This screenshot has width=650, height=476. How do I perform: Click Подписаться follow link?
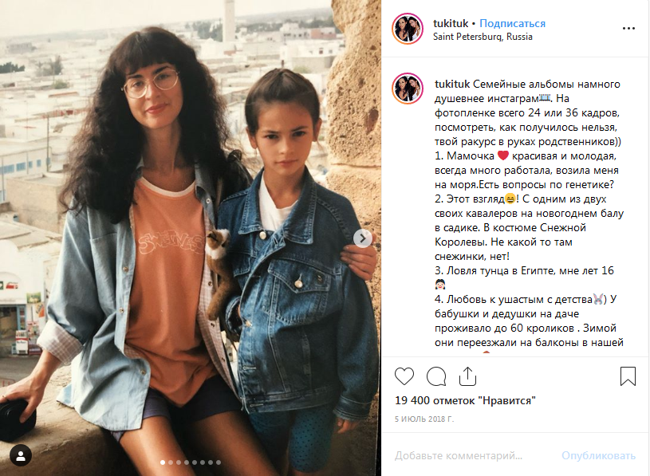[x=512, y=24]
